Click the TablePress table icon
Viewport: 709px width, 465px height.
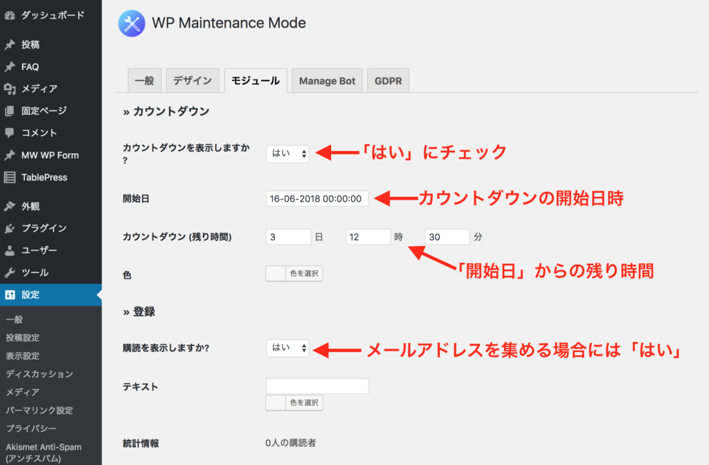[x=10, y=177]
